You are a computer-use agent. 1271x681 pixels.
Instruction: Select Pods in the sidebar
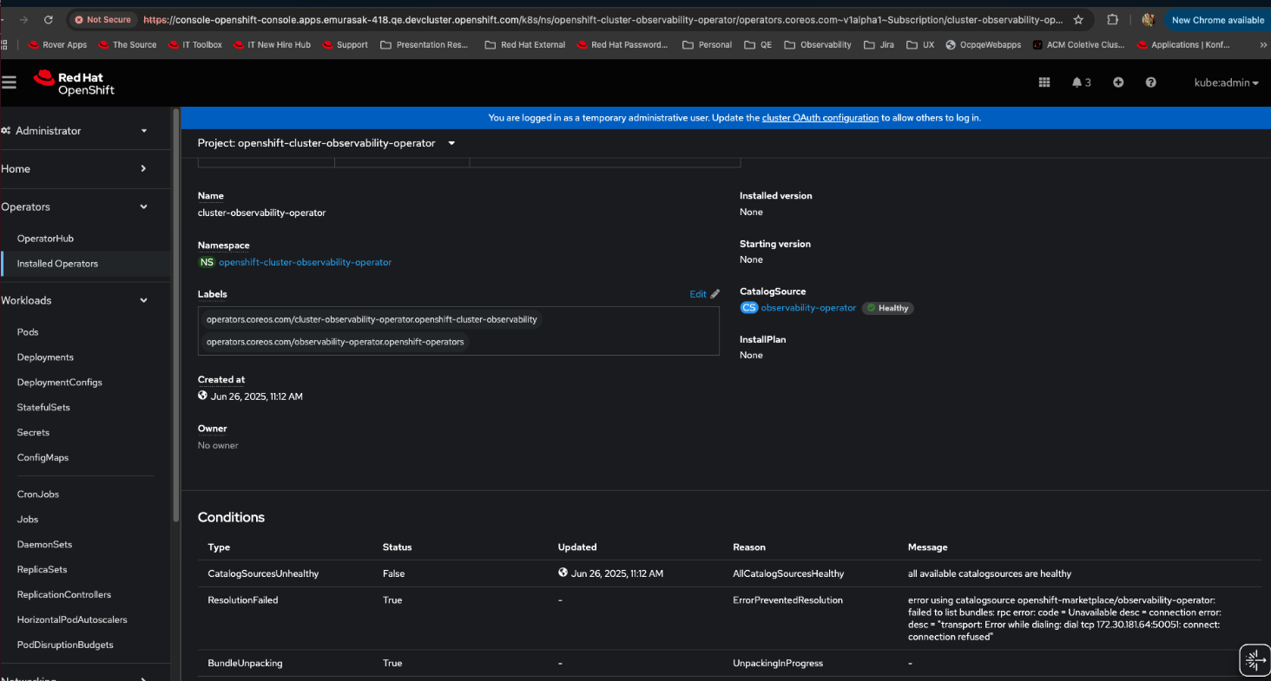coord(28,332)
